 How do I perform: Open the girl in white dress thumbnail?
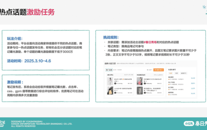coord(110,81)
